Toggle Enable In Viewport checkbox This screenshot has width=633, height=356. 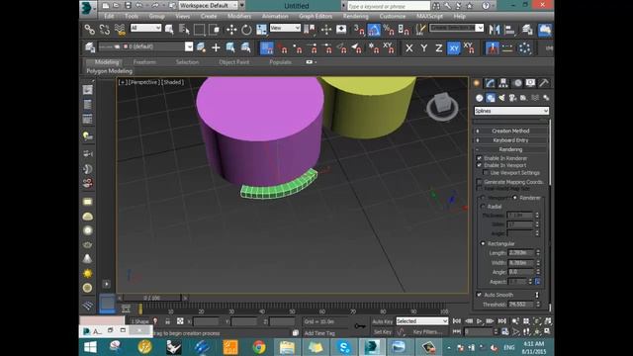(x=479, y=165)
